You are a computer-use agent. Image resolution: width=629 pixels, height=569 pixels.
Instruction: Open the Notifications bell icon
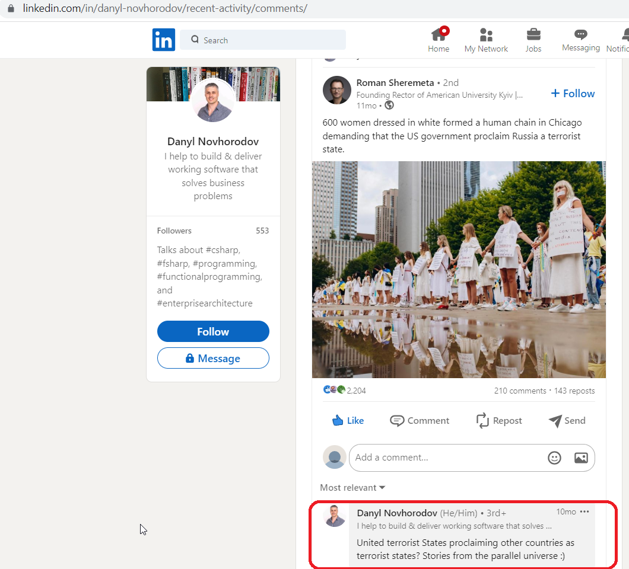[625, 35]
